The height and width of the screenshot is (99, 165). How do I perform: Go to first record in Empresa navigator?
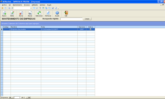(10, 98)
